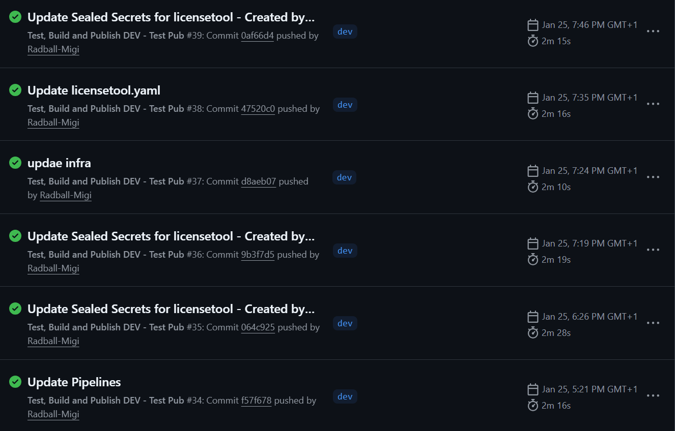Click the timer icon showing 2m 28s duration
This screenshot has width=675, height=431.
pos(532,333)
